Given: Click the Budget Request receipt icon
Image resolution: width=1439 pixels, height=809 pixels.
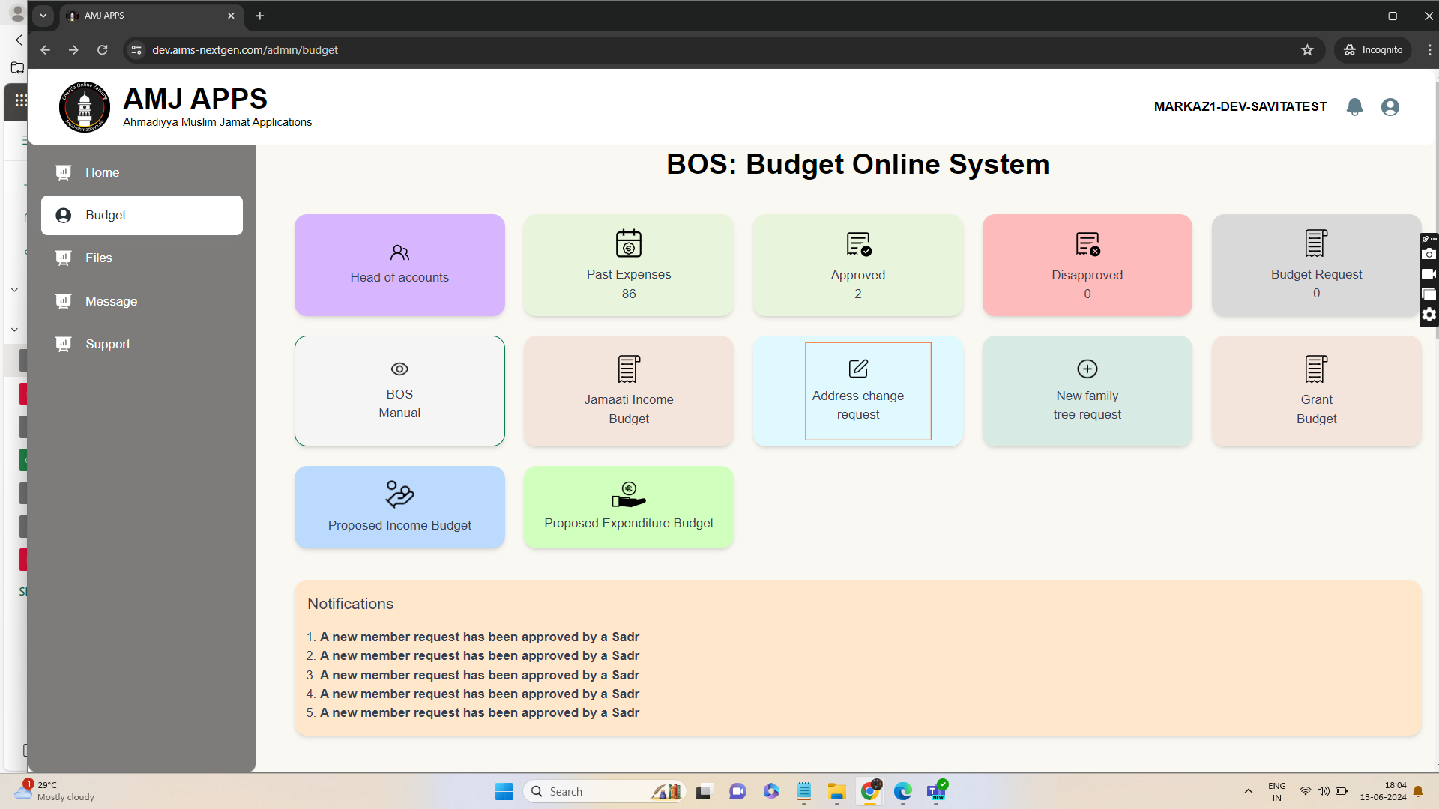Looking at the screenshot, I should click(x=1316, y=243).
